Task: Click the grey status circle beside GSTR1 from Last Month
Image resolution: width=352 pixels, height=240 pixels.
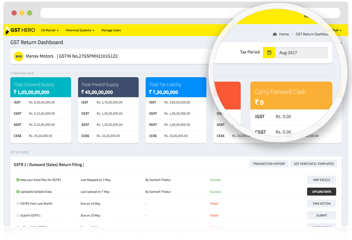Action: pyautogui.click(x=18, y=204)
